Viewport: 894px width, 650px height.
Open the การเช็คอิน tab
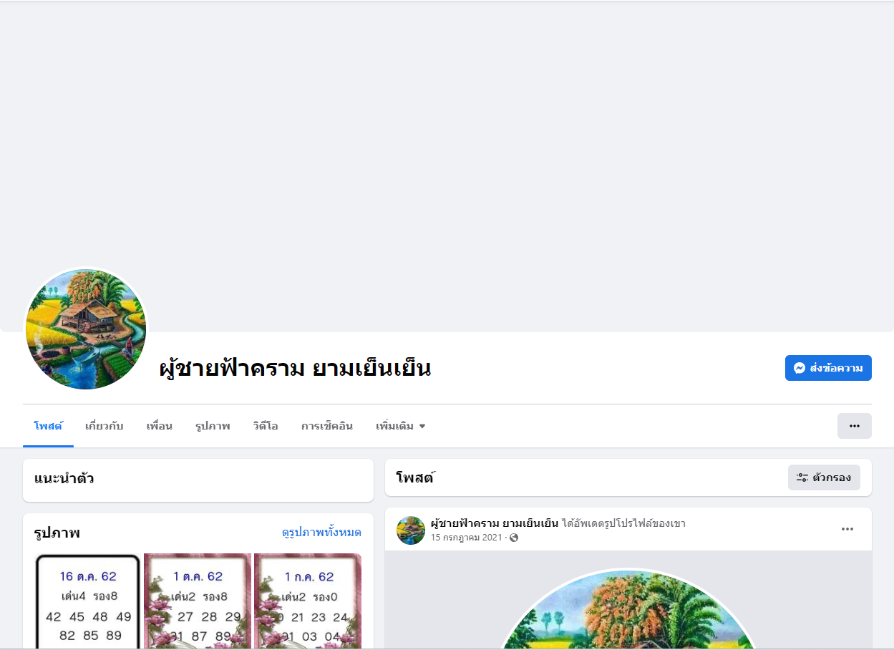click(x=327, y=426)
